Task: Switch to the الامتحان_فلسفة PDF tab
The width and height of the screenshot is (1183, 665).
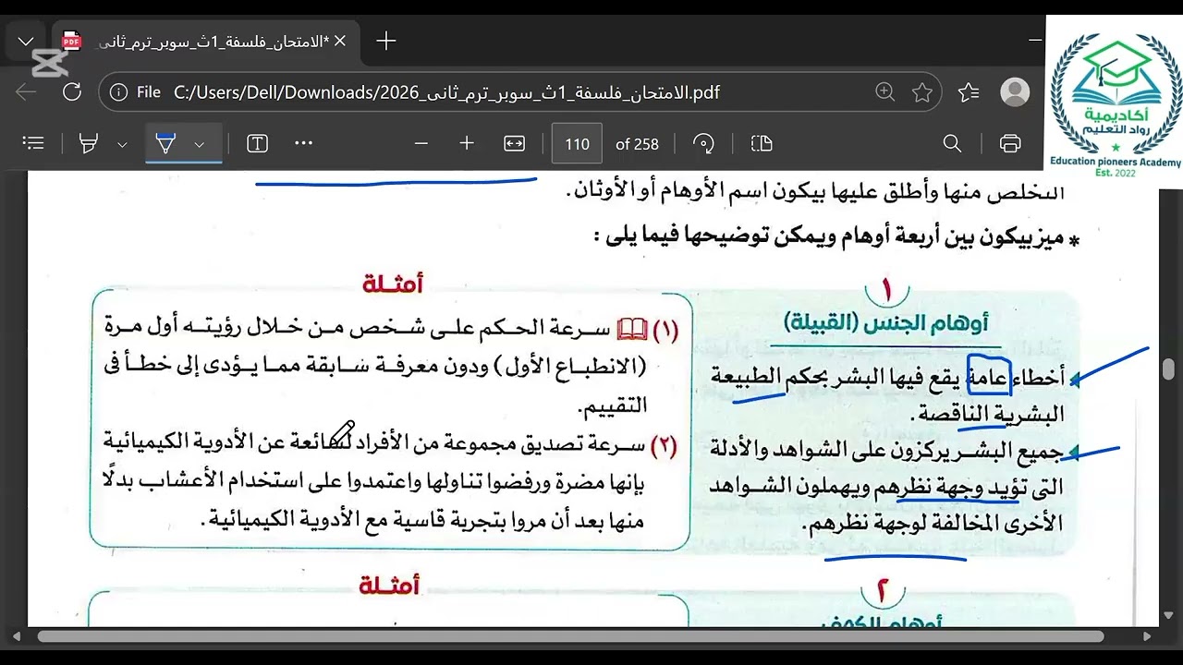Action: click(x=205, y=41)
